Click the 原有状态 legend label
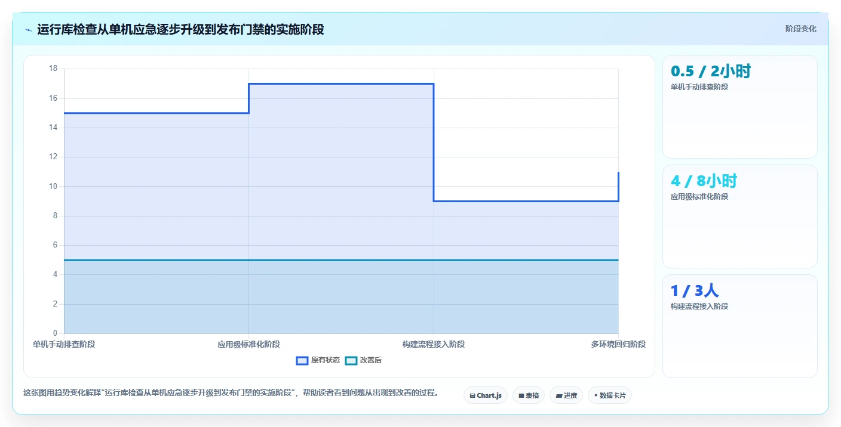This screenshot has height=427, width=841. point(325,360)
